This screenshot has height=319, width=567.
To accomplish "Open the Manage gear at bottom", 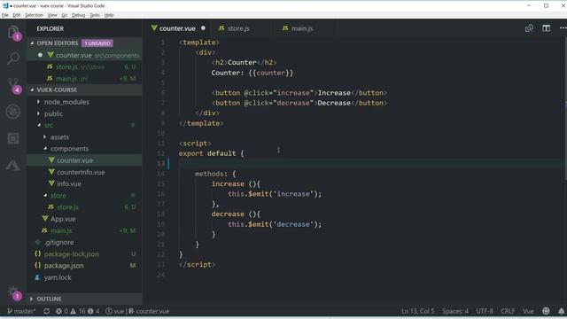I will click(x=13, y=292).
